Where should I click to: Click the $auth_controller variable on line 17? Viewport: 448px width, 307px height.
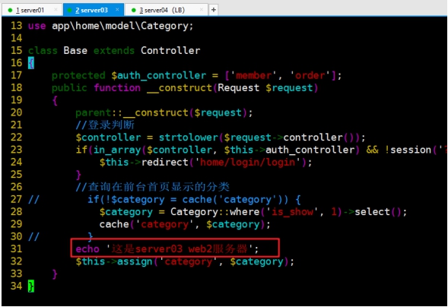158,75
